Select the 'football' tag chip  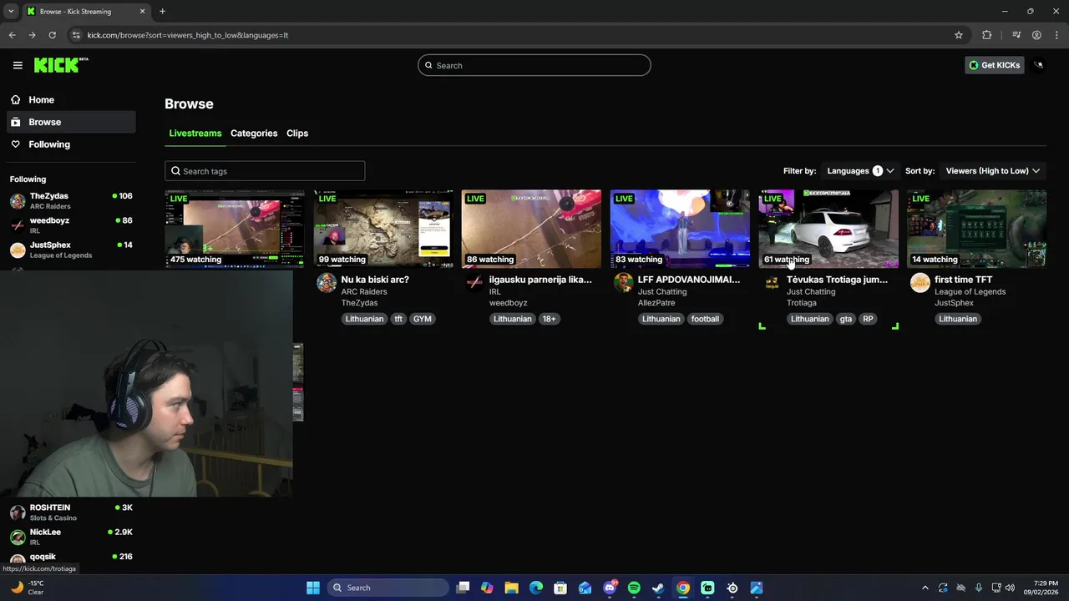point(705,319)
